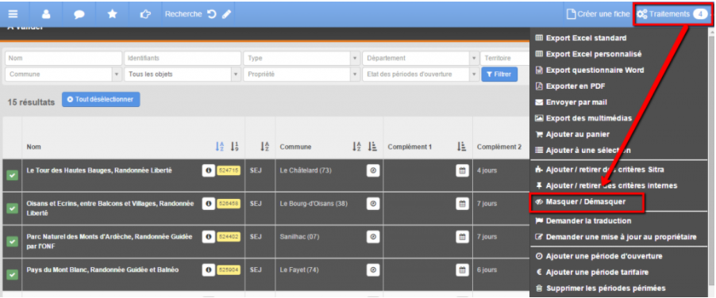Choose Ajouter une période tarifaire
The height and width of the screenshot is (298, 716).
tap(597, 272)
